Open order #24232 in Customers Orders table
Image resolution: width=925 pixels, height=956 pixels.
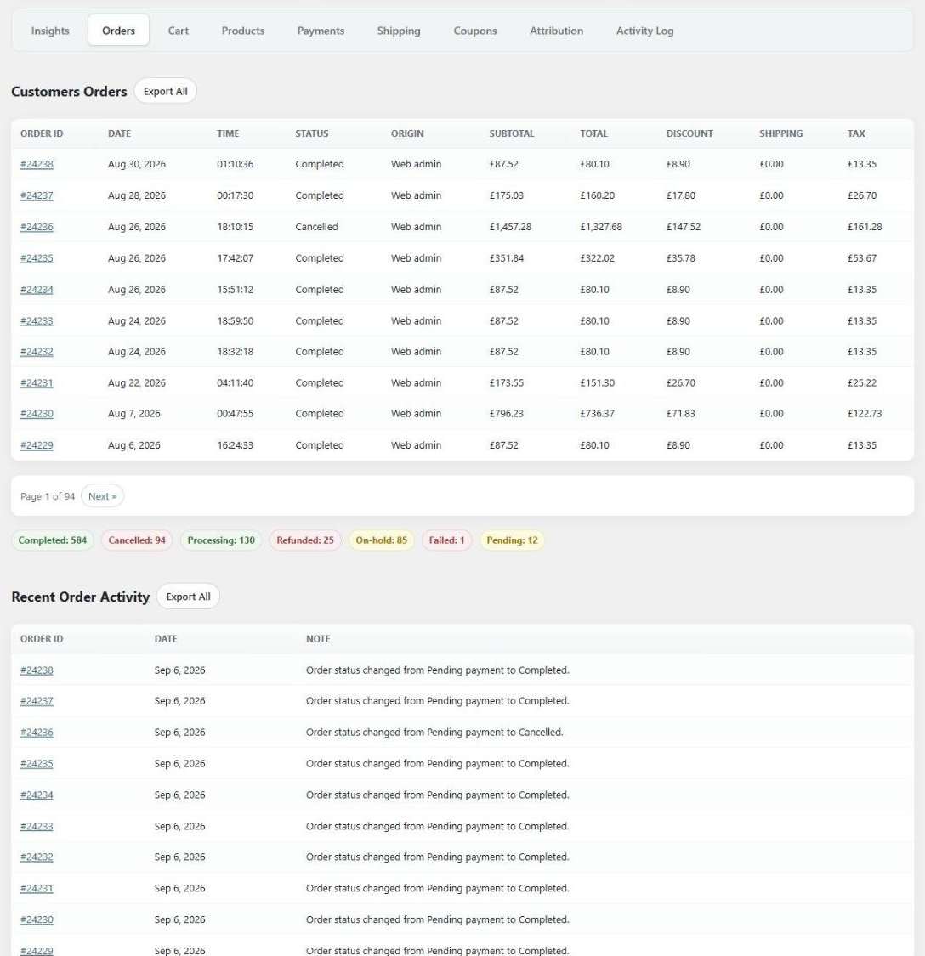tap(37, 351)
